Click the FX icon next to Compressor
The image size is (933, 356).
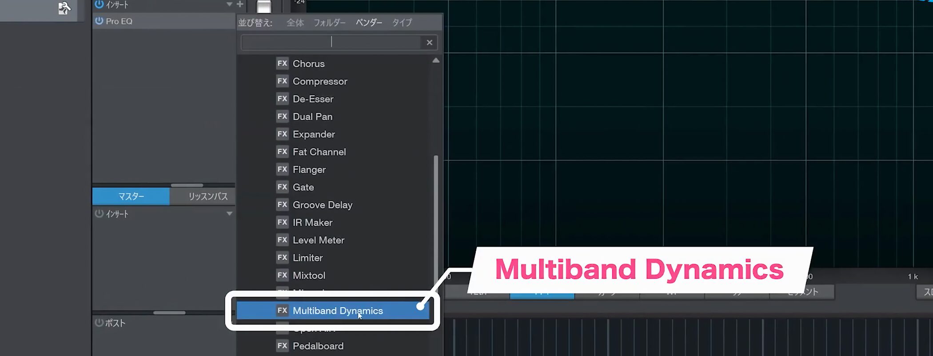(282, 81)
